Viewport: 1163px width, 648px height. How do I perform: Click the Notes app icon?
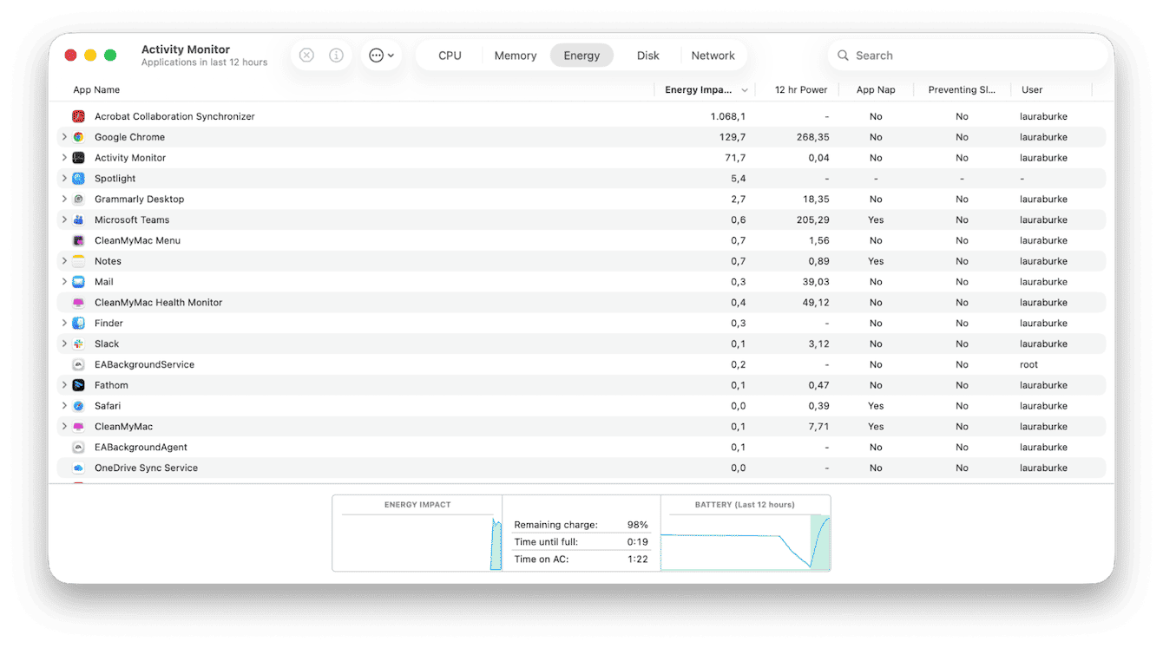click(x=78, y=260)
